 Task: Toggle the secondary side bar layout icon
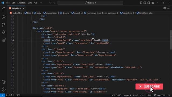tap(149, 3)
